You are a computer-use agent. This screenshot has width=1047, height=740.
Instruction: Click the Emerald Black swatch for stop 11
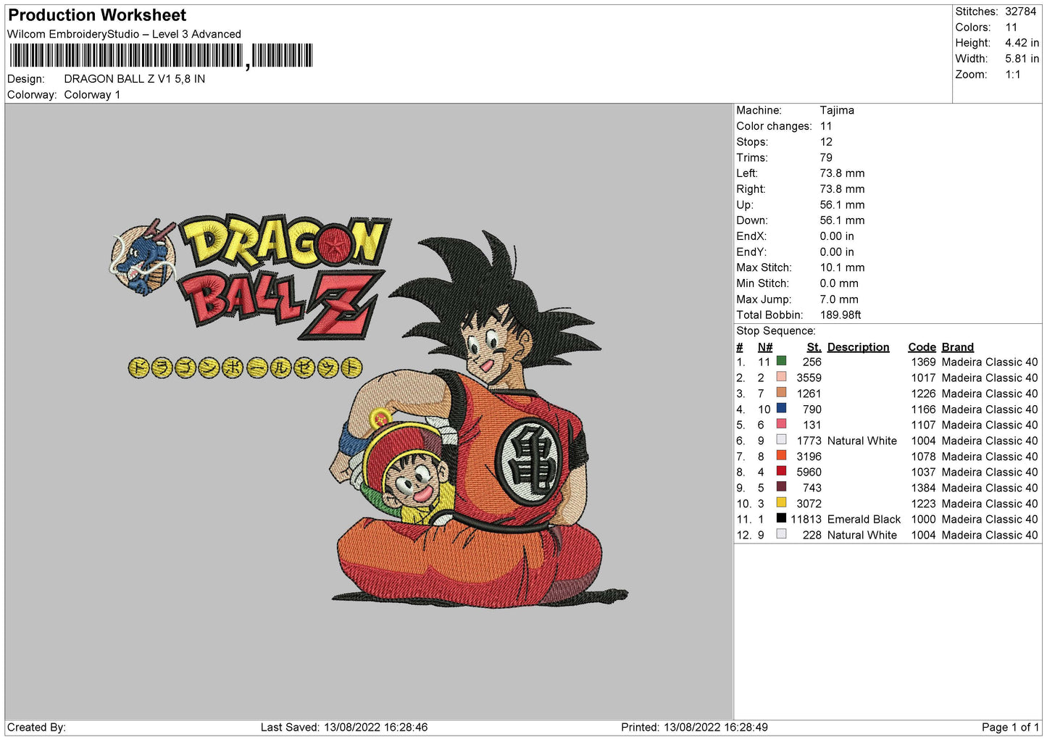point(781,518)
